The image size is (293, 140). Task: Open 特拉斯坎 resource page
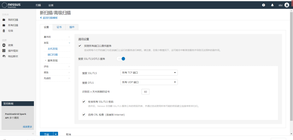[x=13, y=56]
